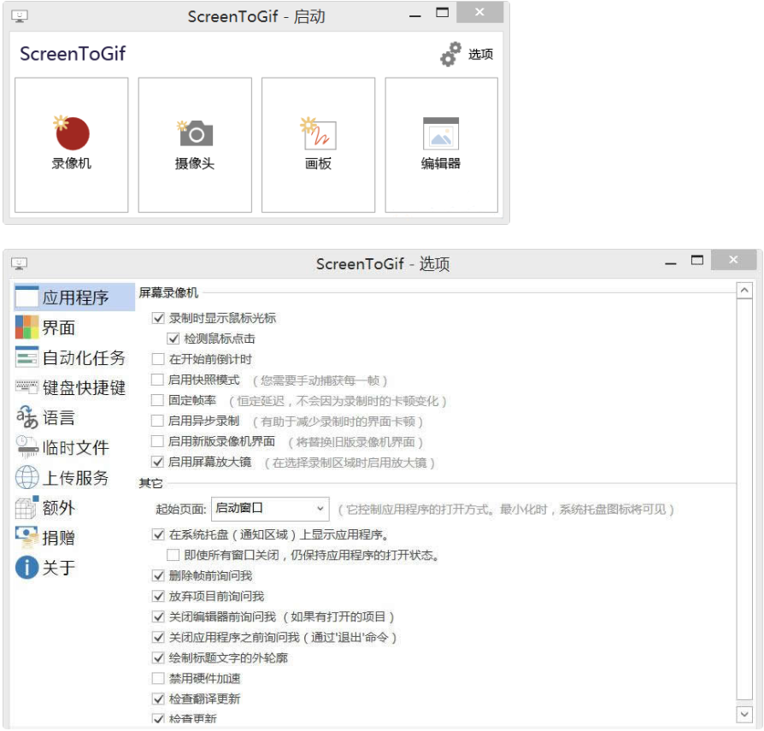Viewport: 764px width, 731px height.
Task: Disable 删除帧前询问我 confirmation option
Action: coord(157,575)
